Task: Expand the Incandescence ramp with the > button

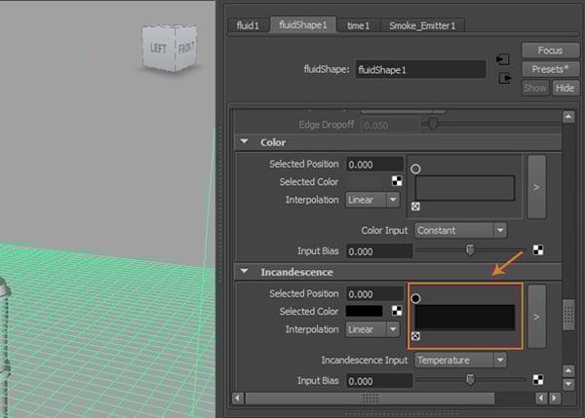Action: tap(537, 317)
